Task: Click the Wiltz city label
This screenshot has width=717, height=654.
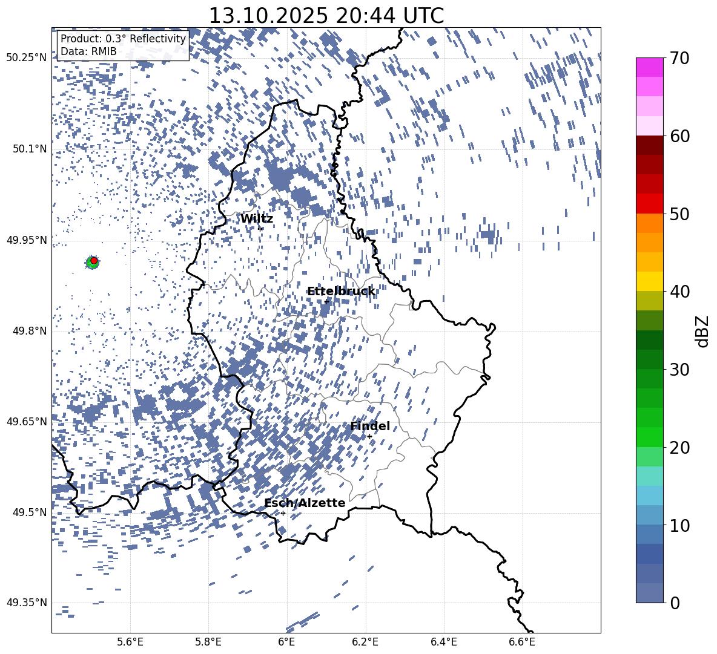Action: (x=257, y=219)
